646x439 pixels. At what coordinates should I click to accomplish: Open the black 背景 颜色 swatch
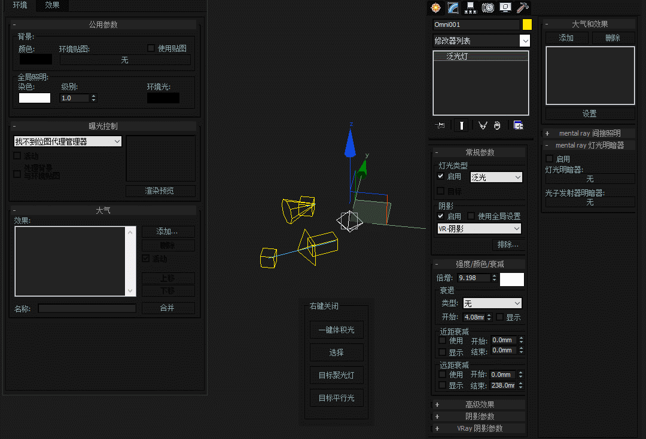coord(35,59)
